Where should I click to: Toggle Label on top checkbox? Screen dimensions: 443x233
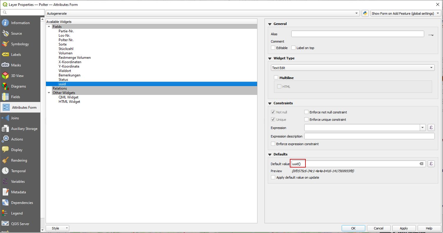293,48
